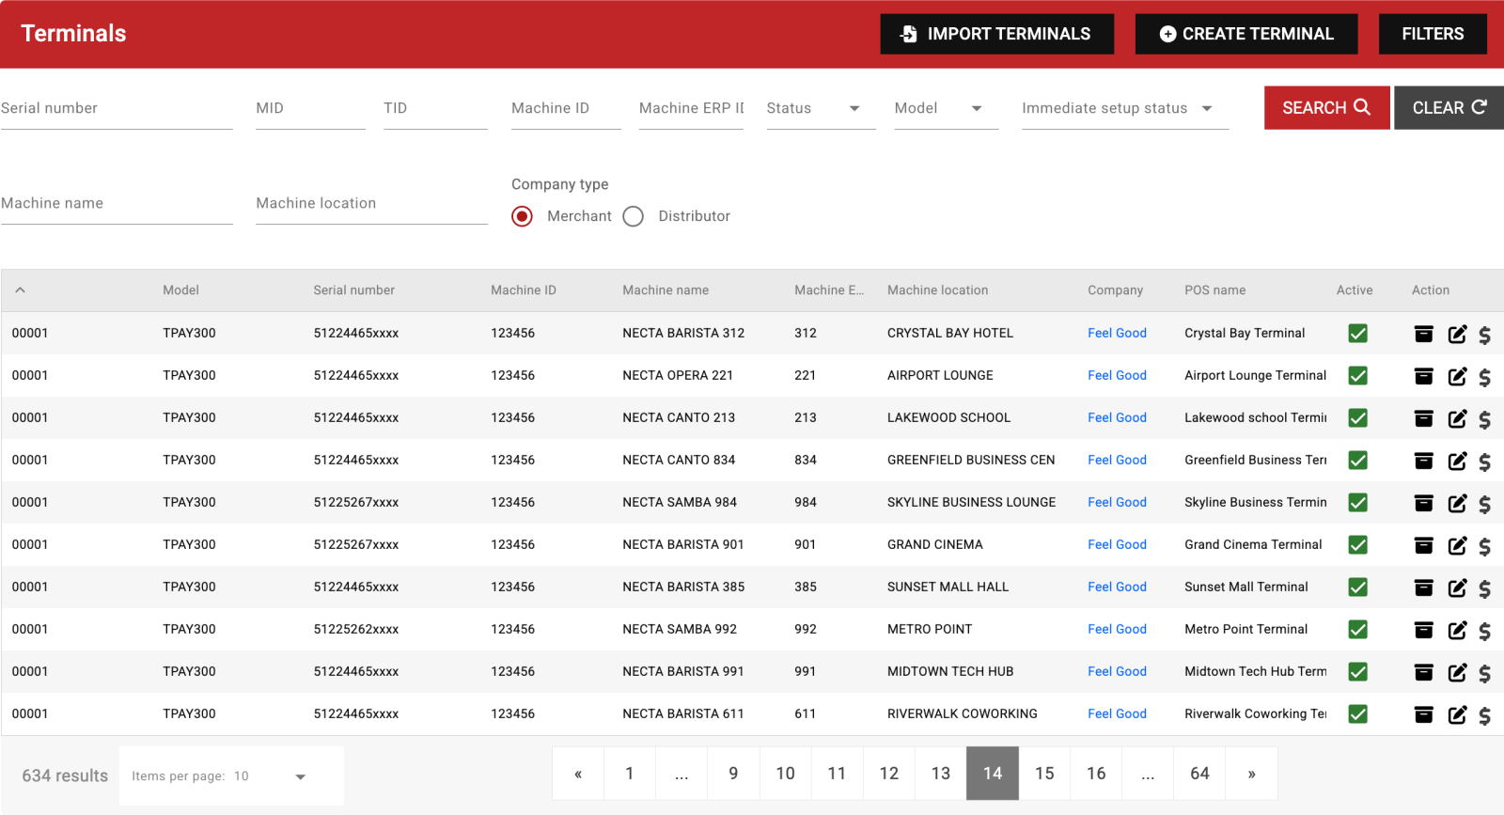Toggle Active checkbox for Lakewood school row

1357,418
